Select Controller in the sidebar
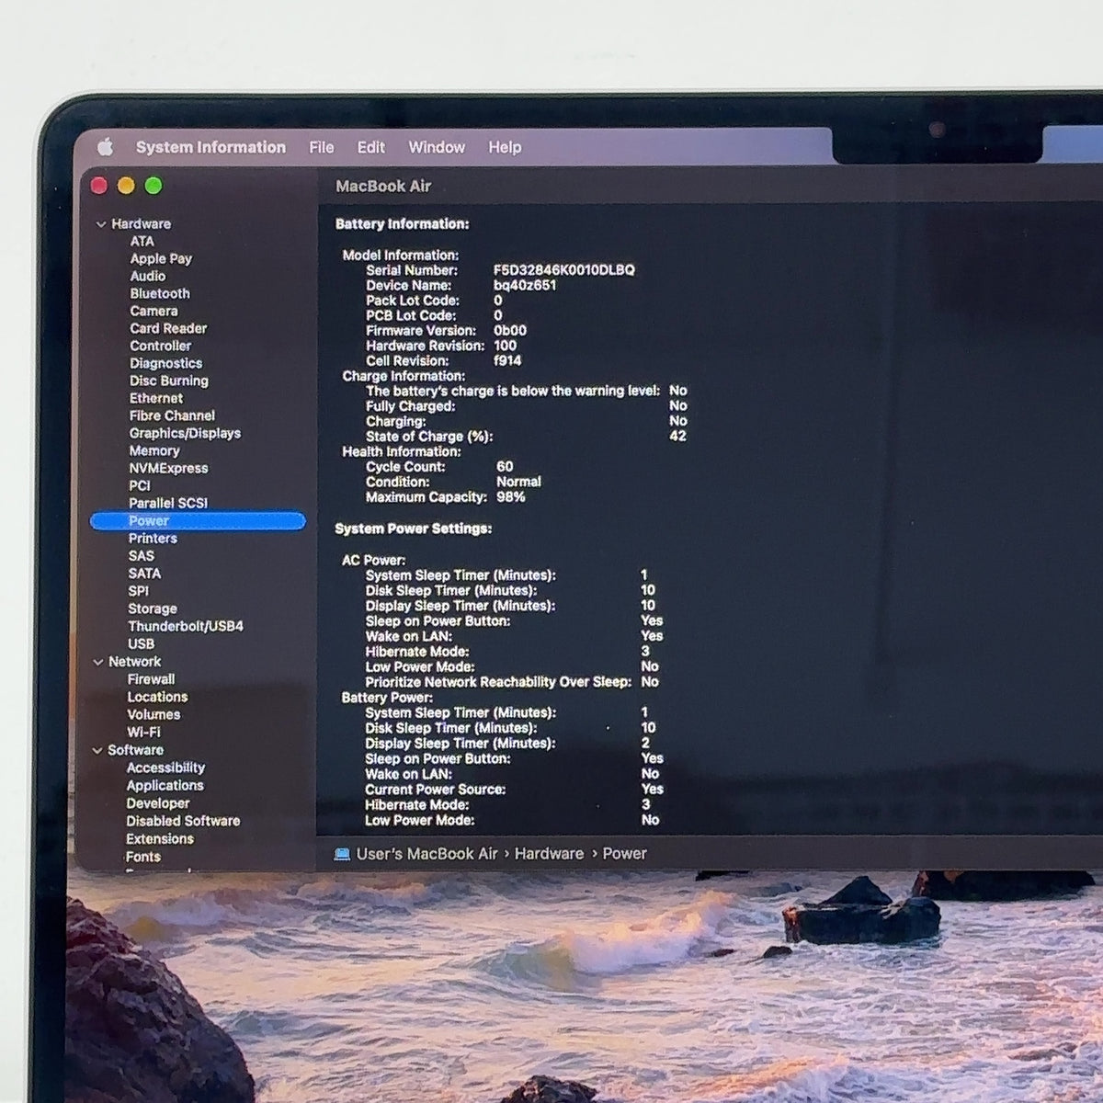1103x1103 pixels. [x=161, y=347]
